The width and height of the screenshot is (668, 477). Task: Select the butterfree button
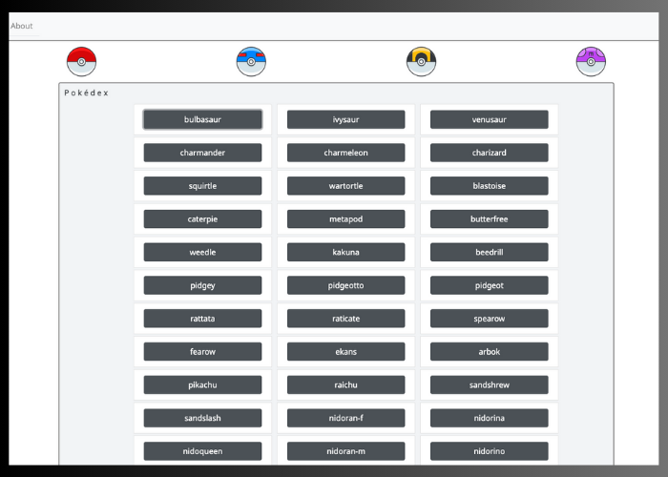pos(489,219)
